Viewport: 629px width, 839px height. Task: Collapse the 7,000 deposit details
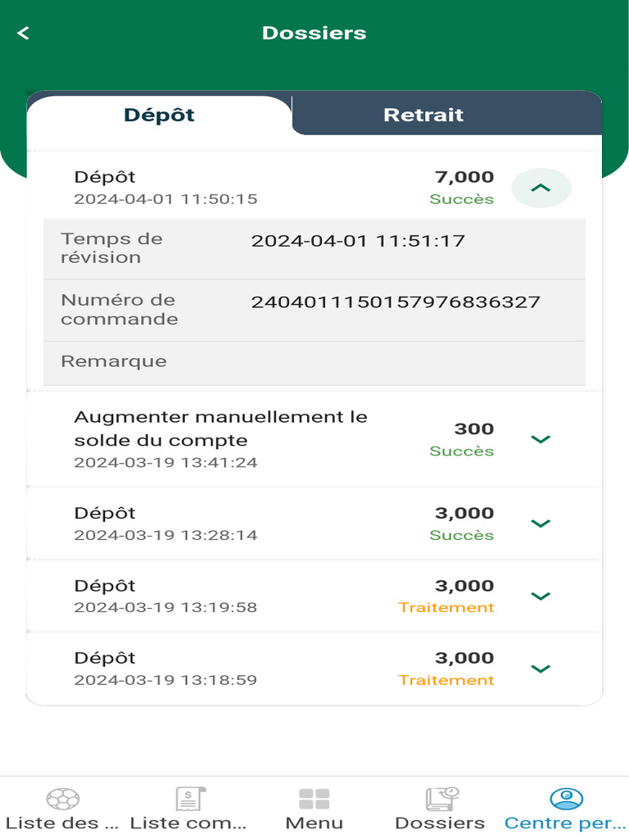(541, 188)
